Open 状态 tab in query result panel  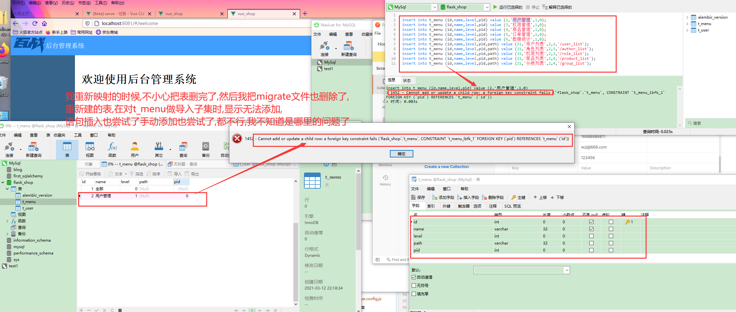point(407,80)
